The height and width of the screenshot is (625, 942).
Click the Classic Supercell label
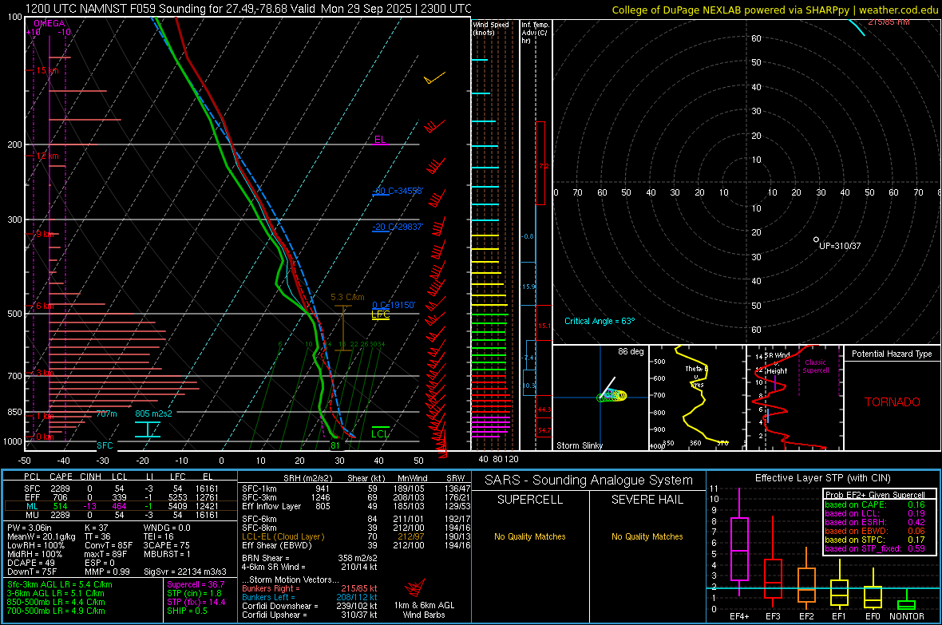[816, 366]
